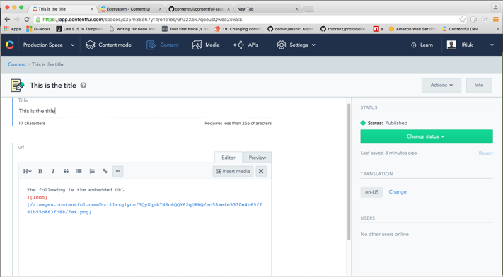Viewport: 503px width, 277px height.
Task: Show hidden bookmarks overflow chevron
Action: point(498,29)
